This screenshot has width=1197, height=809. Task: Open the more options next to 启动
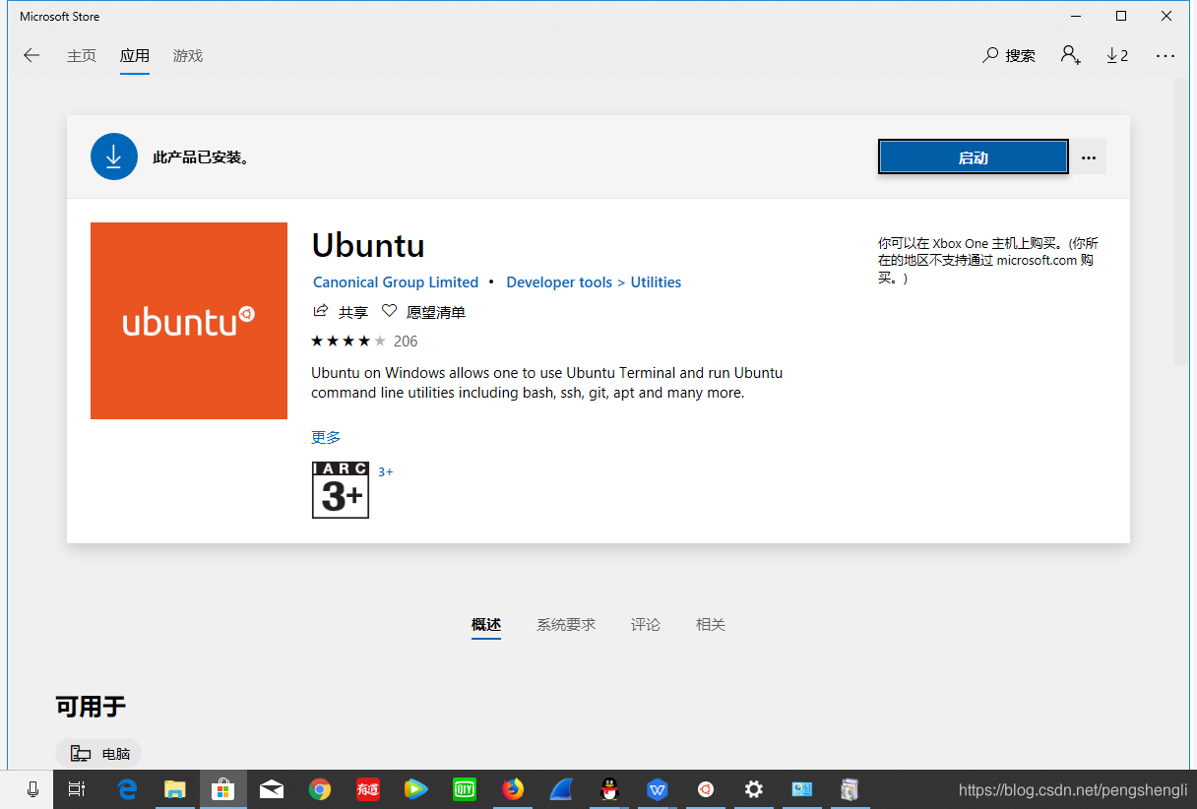(x=1089, y=157)
